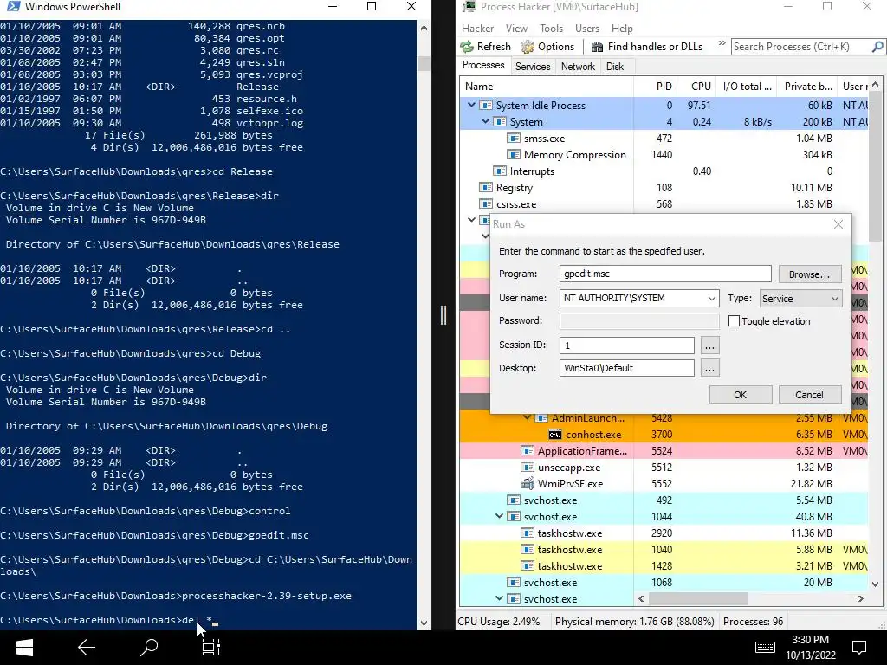
Task: Click the Password field in Run As
Action: pyautogui.click(x=639, y=321)
